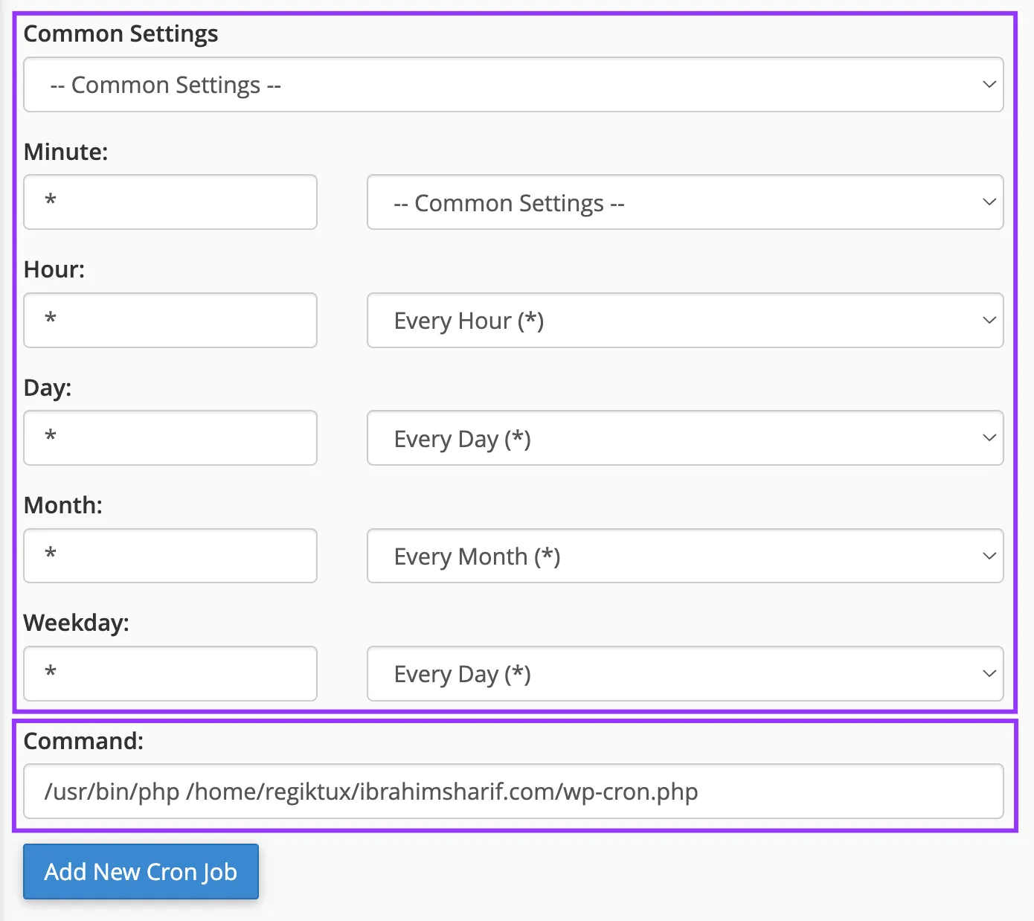
Task: Open the top Common Settings dropdown
Action: 513,85
